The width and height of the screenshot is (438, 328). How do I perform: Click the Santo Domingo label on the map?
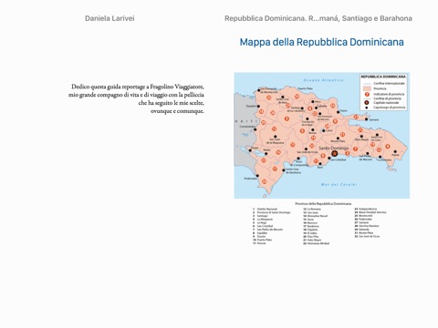(x=334, y=148)
